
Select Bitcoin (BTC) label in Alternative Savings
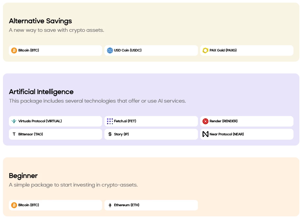point(29,50)
